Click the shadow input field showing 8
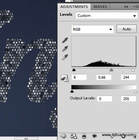Viewport: 139px width, 140px height. pyautogui.click(x=79, y=77)
